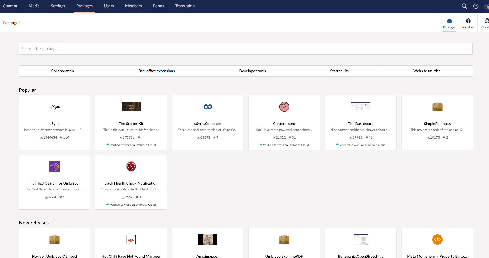Screen dimensions: 489x258
Task: Click the Search for packages field
Action: [246, 49]
